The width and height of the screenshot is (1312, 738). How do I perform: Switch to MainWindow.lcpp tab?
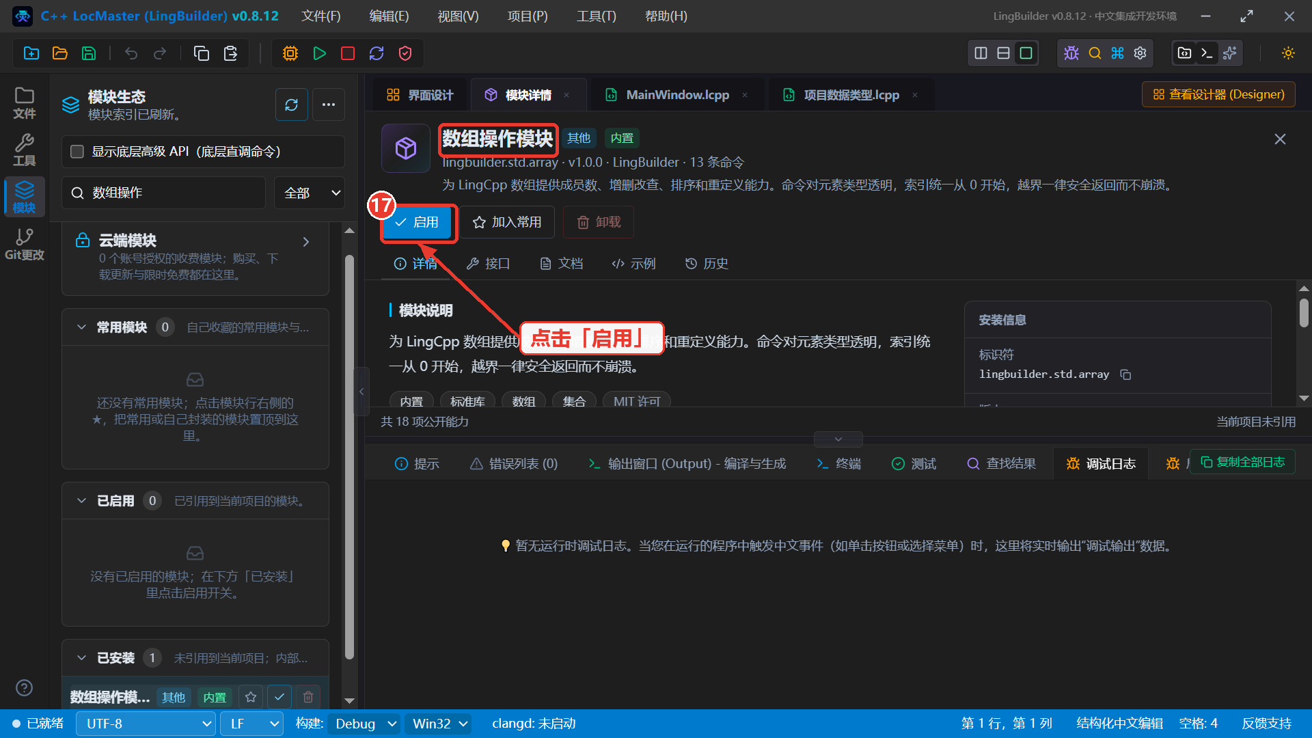coord(677,95)
